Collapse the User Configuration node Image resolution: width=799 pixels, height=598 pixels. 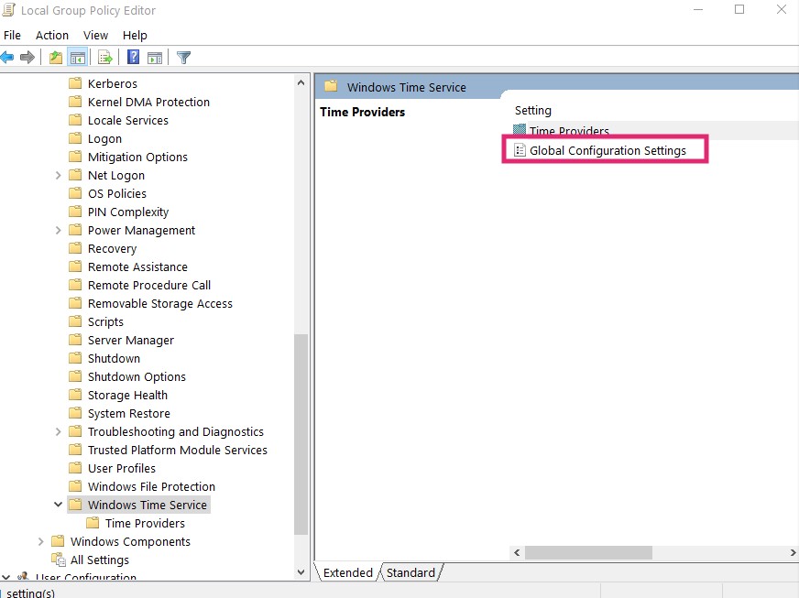[x=6, y=577]
